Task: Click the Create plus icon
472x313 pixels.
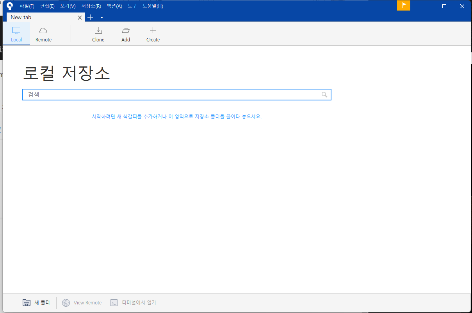Action: (153, 30)
